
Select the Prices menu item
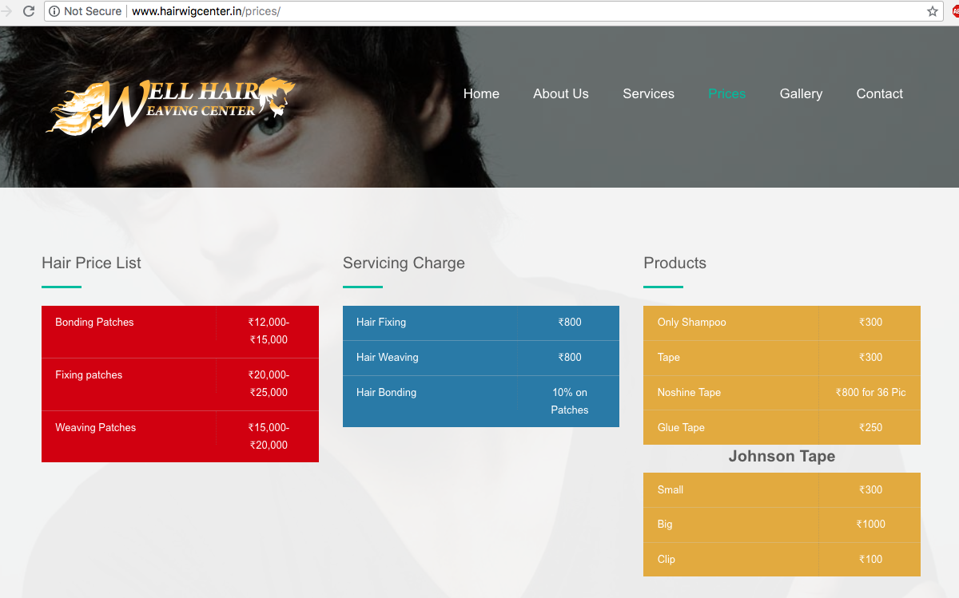tap(726, 93)
